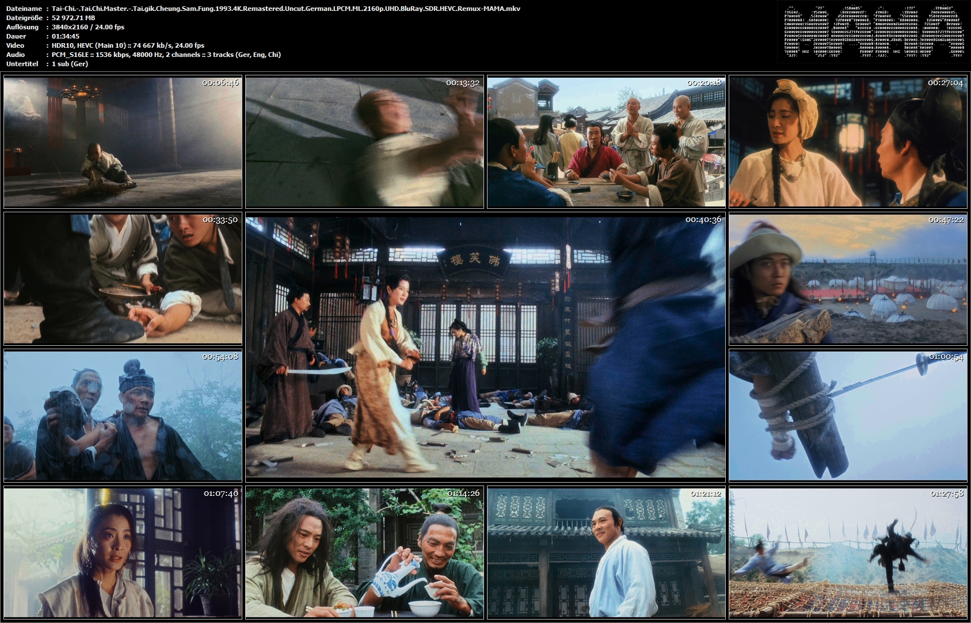The image size is (971, 623).
Task: Click the Auflösung label
Action: 22,27
